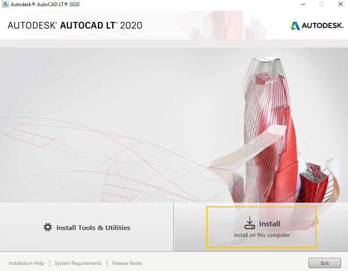
Task: View the System Requirements page
Action: [78, 263]
